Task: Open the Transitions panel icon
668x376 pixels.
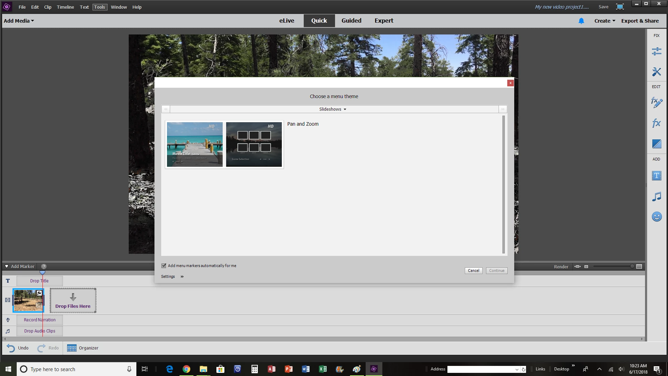Action: click(656, 143)
